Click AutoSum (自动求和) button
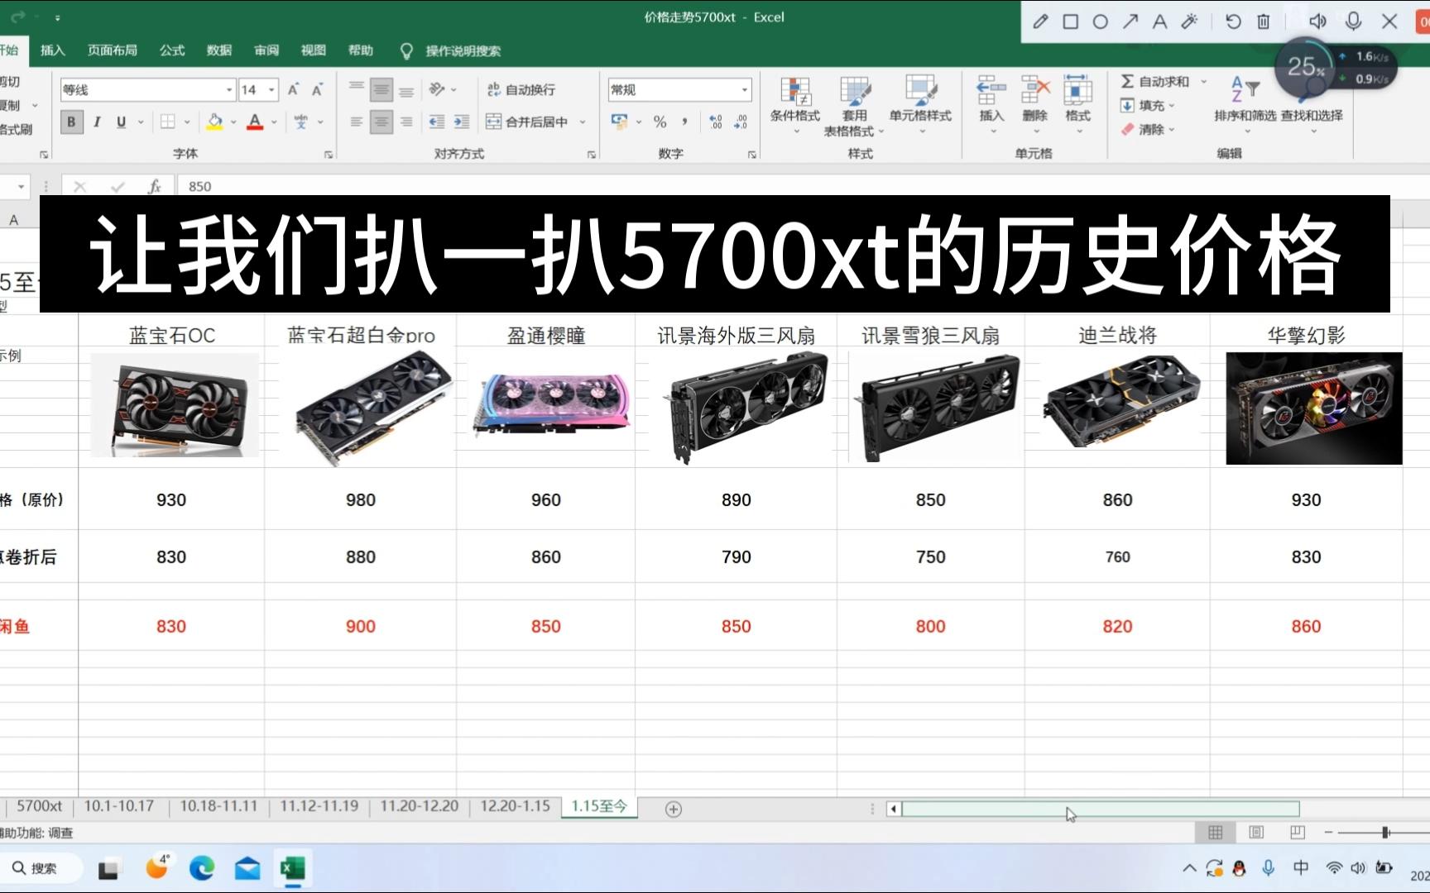This screenshot has width=1430, height=893. click(x=1155, y=81)
